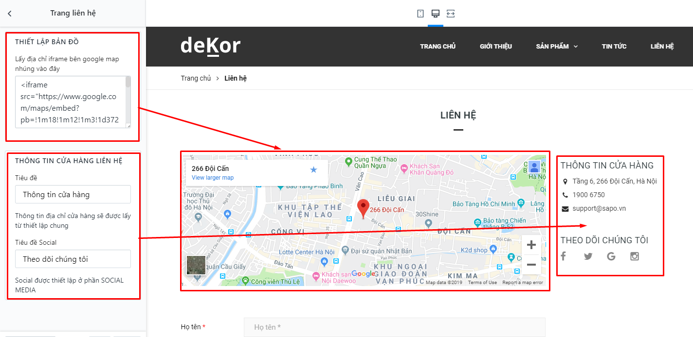The height and width of the screenshot is (337, 693).
Task: Click the 30Shine map label
Action: point(427,214)
